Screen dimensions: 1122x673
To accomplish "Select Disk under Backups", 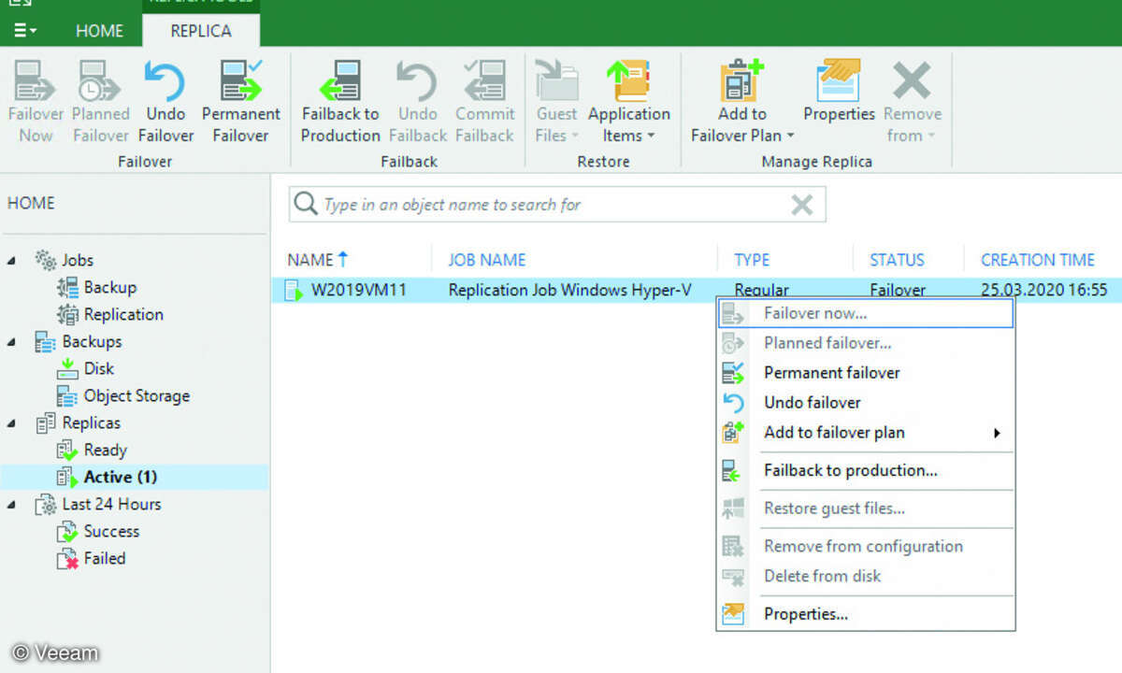I will (98, 368).
